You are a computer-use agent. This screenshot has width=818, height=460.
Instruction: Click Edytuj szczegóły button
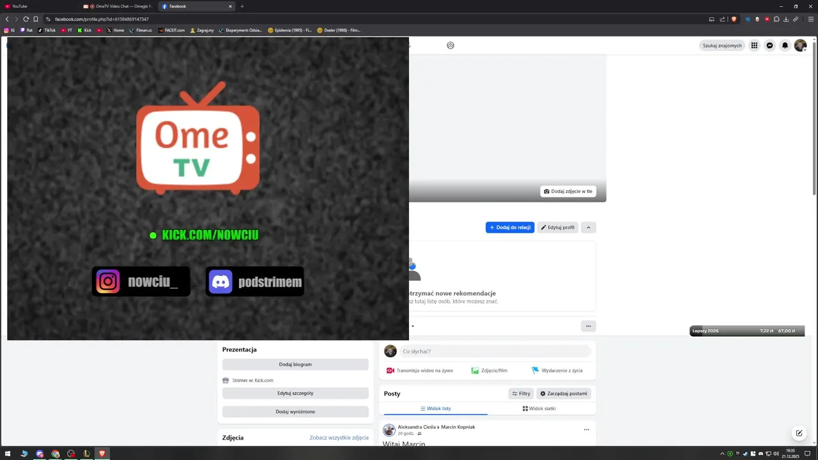click(295, 393)
